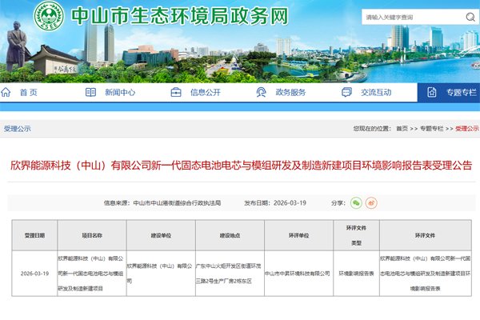The image size is (480, 320).
Task: Click the red announcement title
Action: point(242,166)
